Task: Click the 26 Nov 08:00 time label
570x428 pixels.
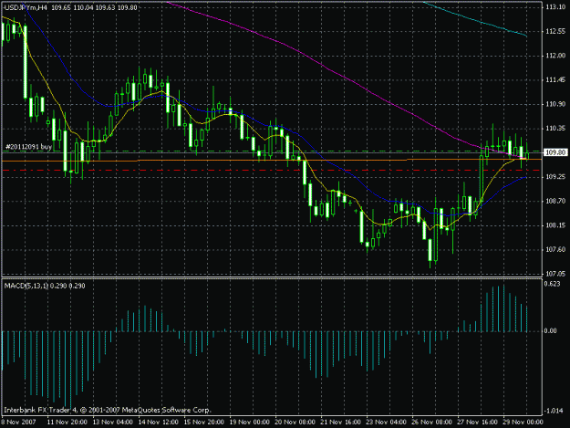Action: pos(432,423)
